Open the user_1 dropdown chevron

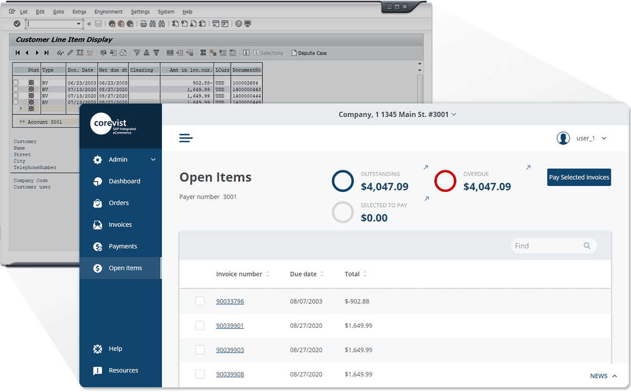click(604, 138)
